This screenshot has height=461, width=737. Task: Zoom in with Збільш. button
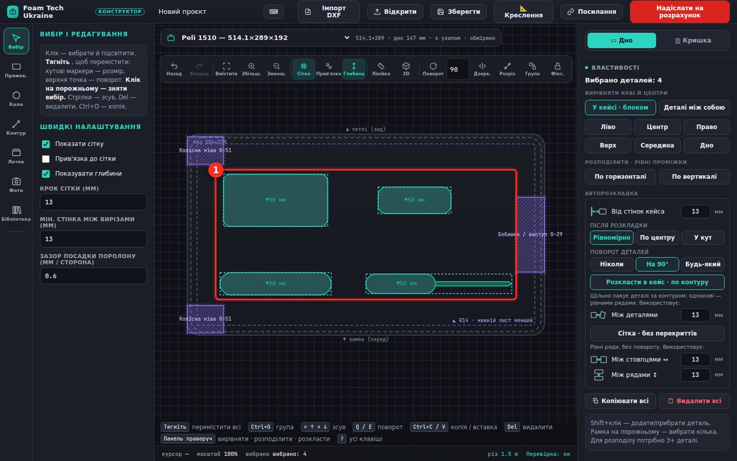click(251, 69)
